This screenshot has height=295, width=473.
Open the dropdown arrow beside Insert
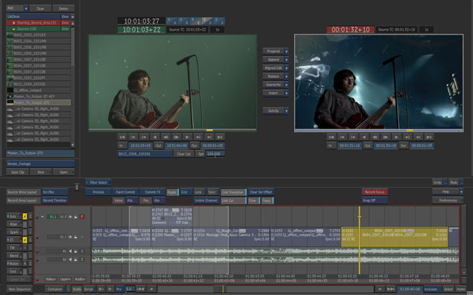pyautogui.click(x=286, y=94)
